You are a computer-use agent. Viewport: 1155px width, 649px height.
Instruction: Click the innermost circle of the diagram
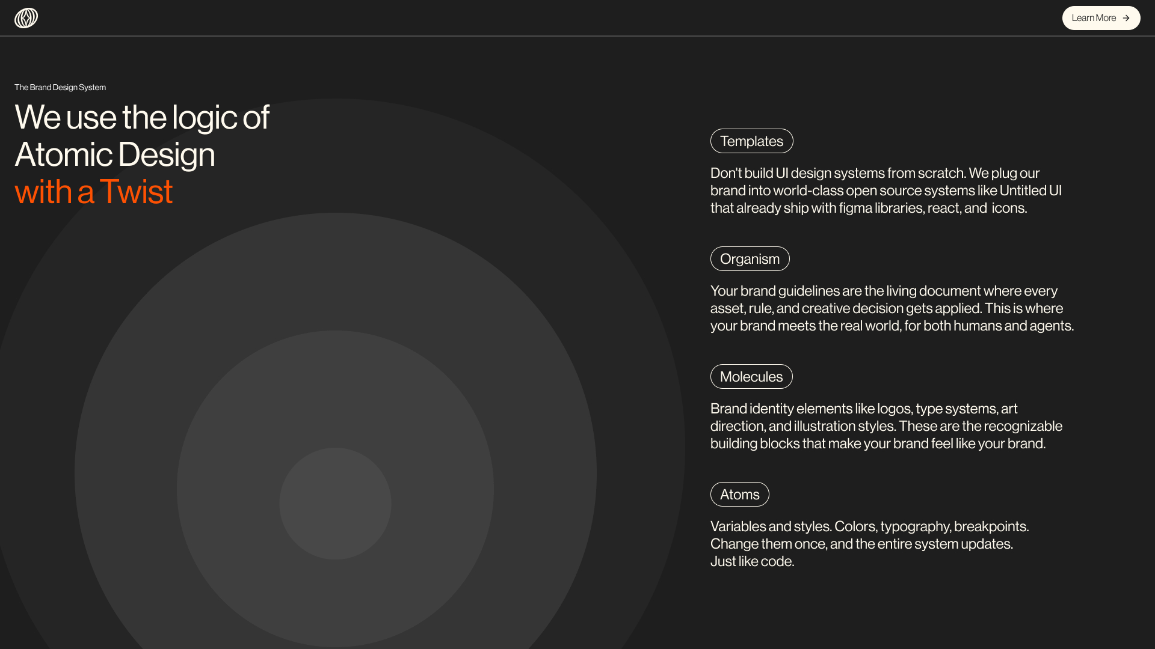click(x=335, y=504)
